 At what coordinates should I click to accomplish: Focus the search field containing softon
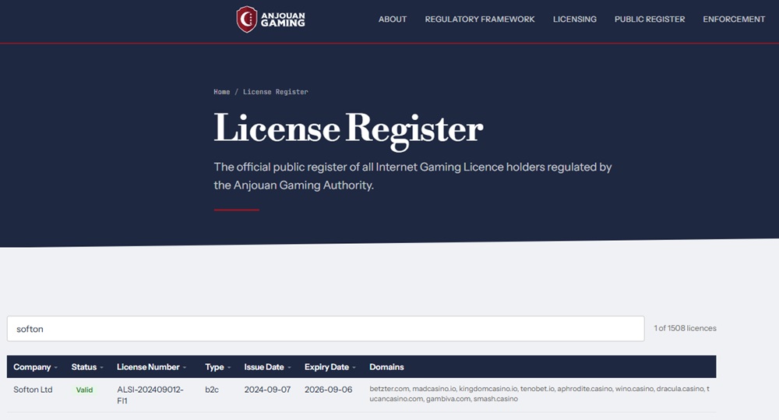pyautogui.click(x=326, y=329)
